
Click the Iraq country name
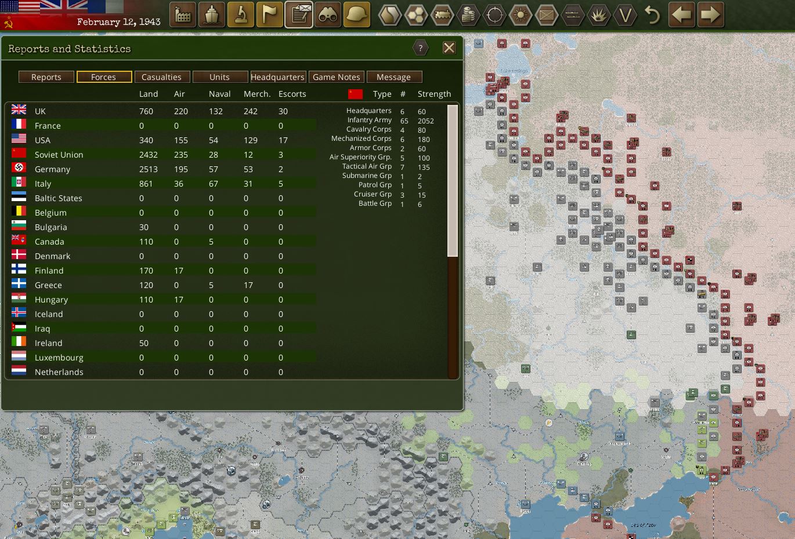coord(42,329)
